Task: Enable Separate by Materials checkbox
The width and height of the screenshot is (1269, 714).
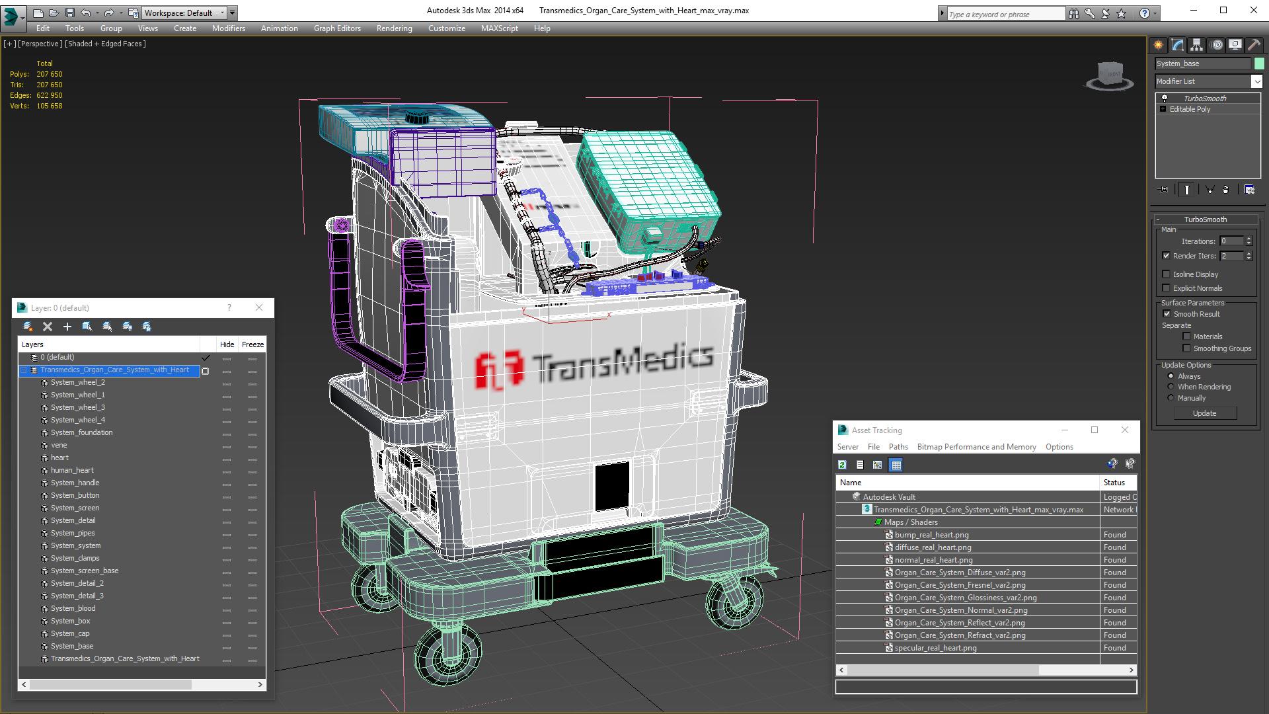Action: [1186, 337]
